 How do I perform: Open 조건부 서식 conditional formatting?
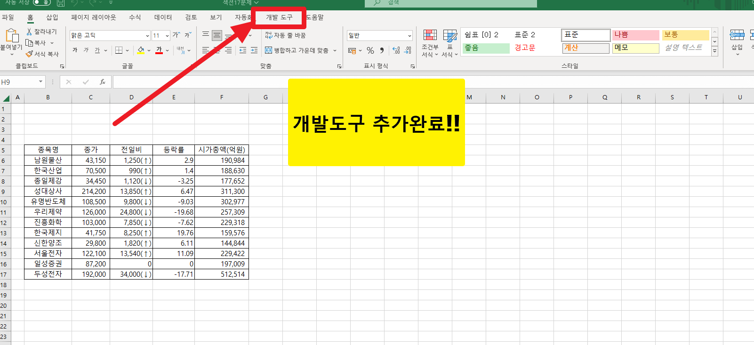[x=430, y=43]
